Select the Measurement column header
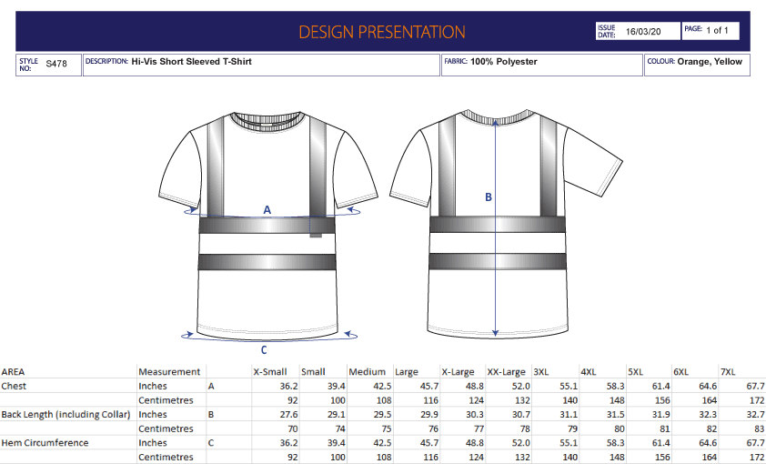 169,372
